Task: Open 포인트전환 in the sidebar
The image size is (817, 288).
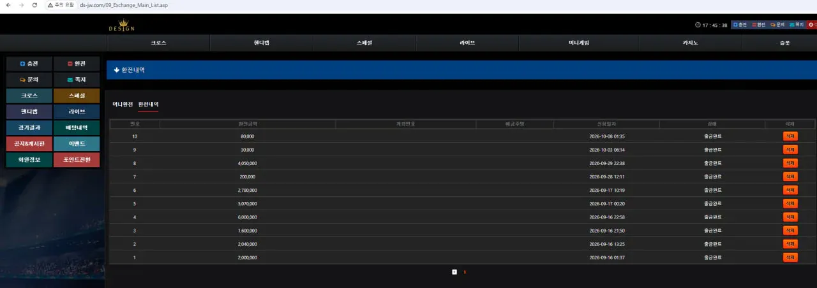Action: [x=77, y=160]
